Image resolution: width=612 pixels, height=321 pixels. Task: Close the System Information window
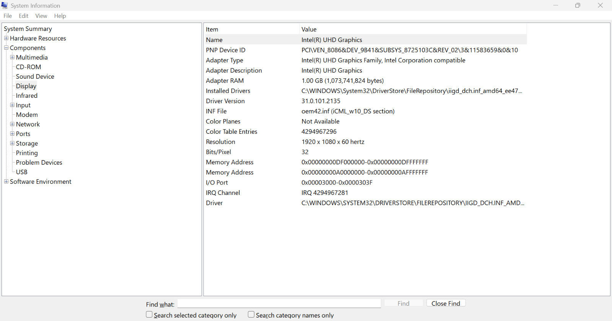[600, 5]
